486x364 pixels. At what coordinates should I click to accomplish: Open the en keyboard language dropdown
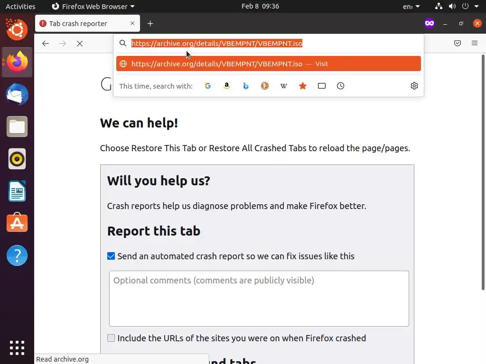(411, 7)
